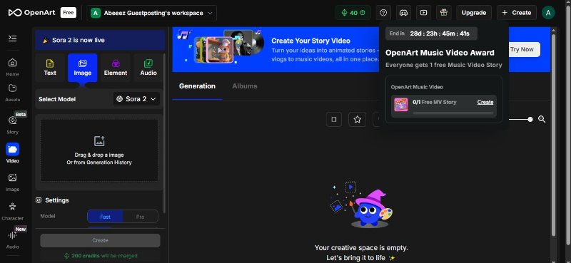Switch to the Text input tab
The height and width of the screenshot is (263, 571).
pos(50,68)
